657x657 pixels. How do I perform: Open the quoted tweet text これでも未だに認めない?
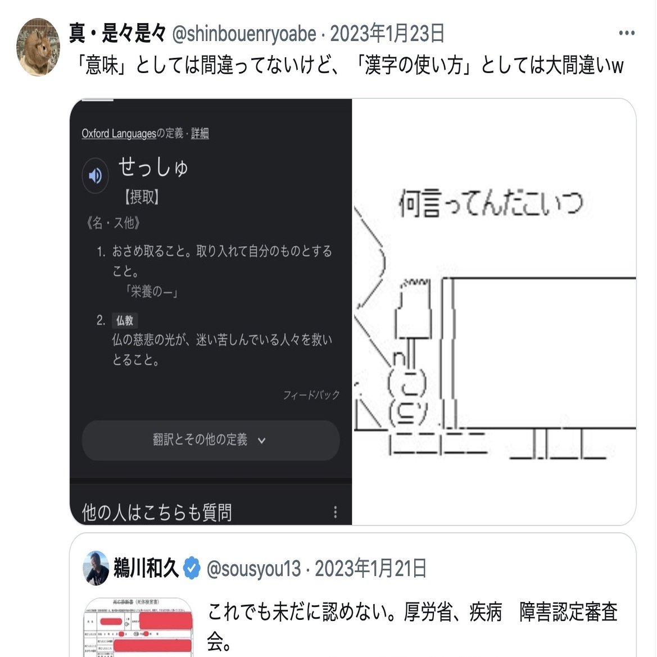[413, 626]
